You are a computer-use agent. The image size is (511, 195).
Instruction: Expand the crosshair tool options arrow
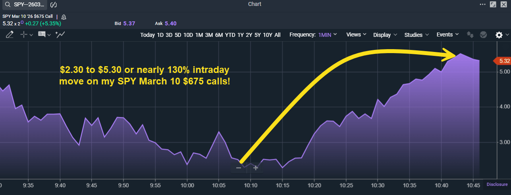[x=31, y=35]
